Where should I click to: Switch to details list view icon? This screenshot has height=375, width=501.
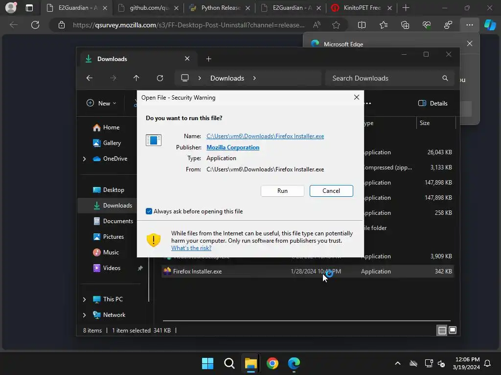coord(442,331)
